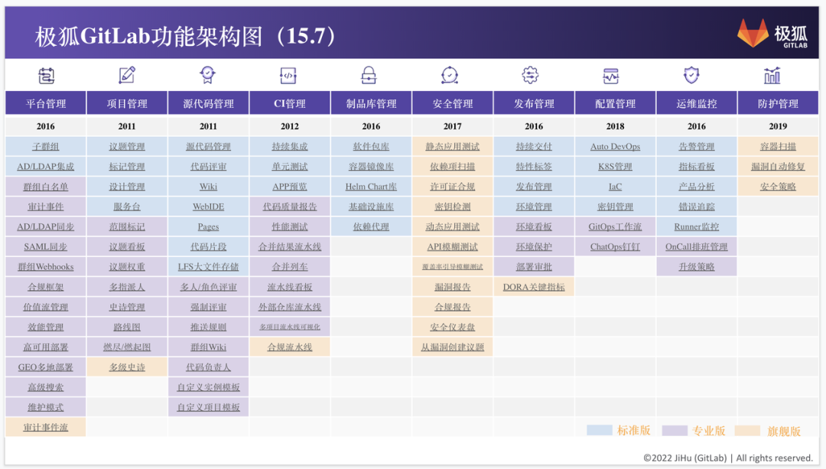Open the Pages link

coord(209,226)
